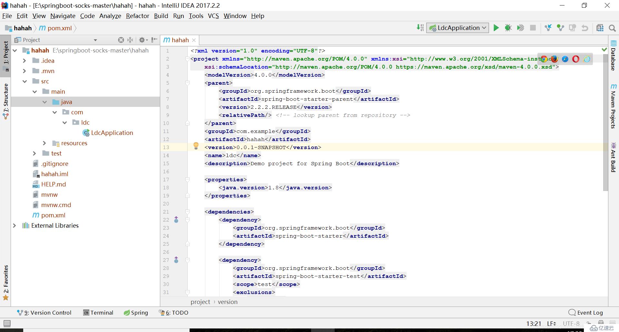This screenshot has height=332, width=619.
Task: Open the Event Log
Action: point(586,313)
